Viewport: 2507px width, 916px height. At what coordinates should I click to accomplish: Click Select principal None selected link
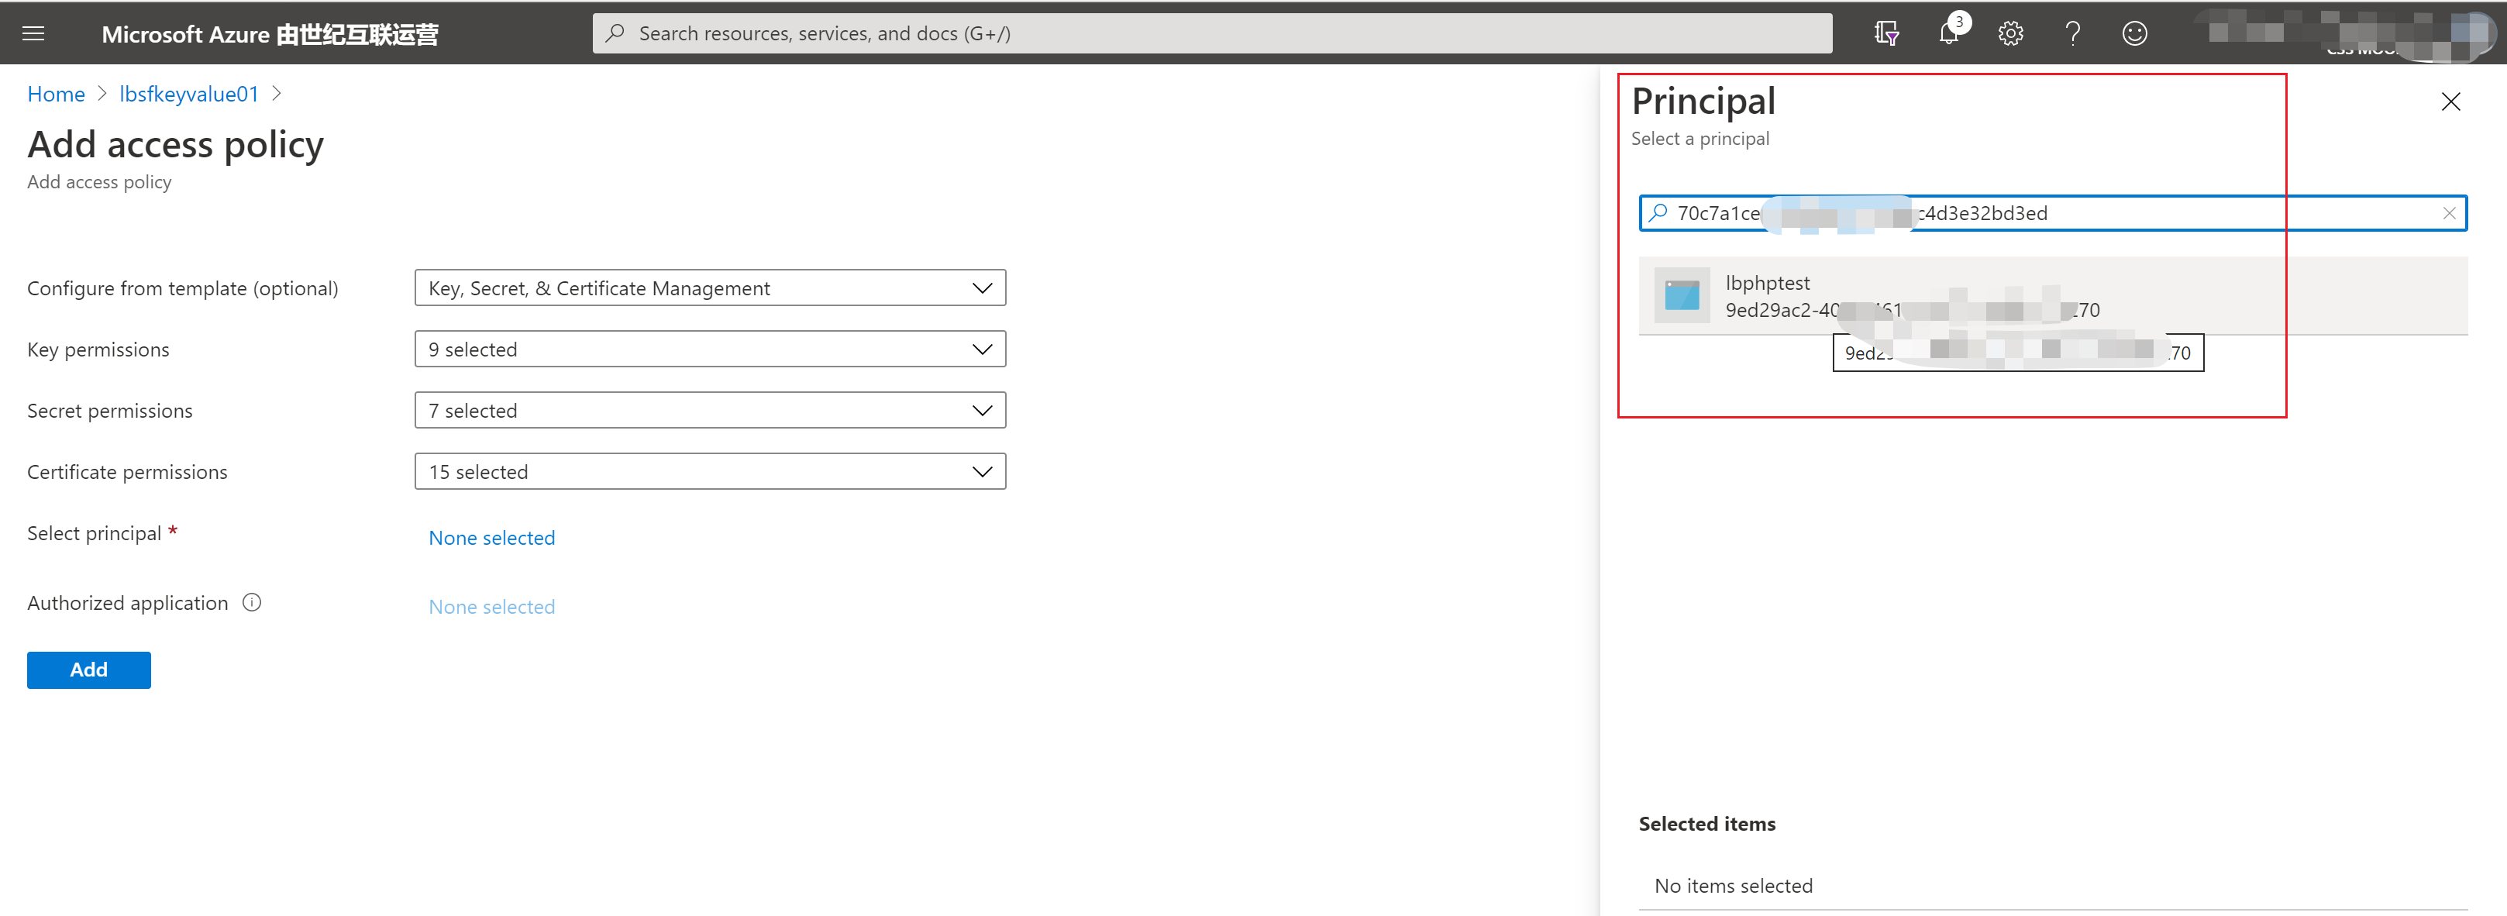coord(491,539)
